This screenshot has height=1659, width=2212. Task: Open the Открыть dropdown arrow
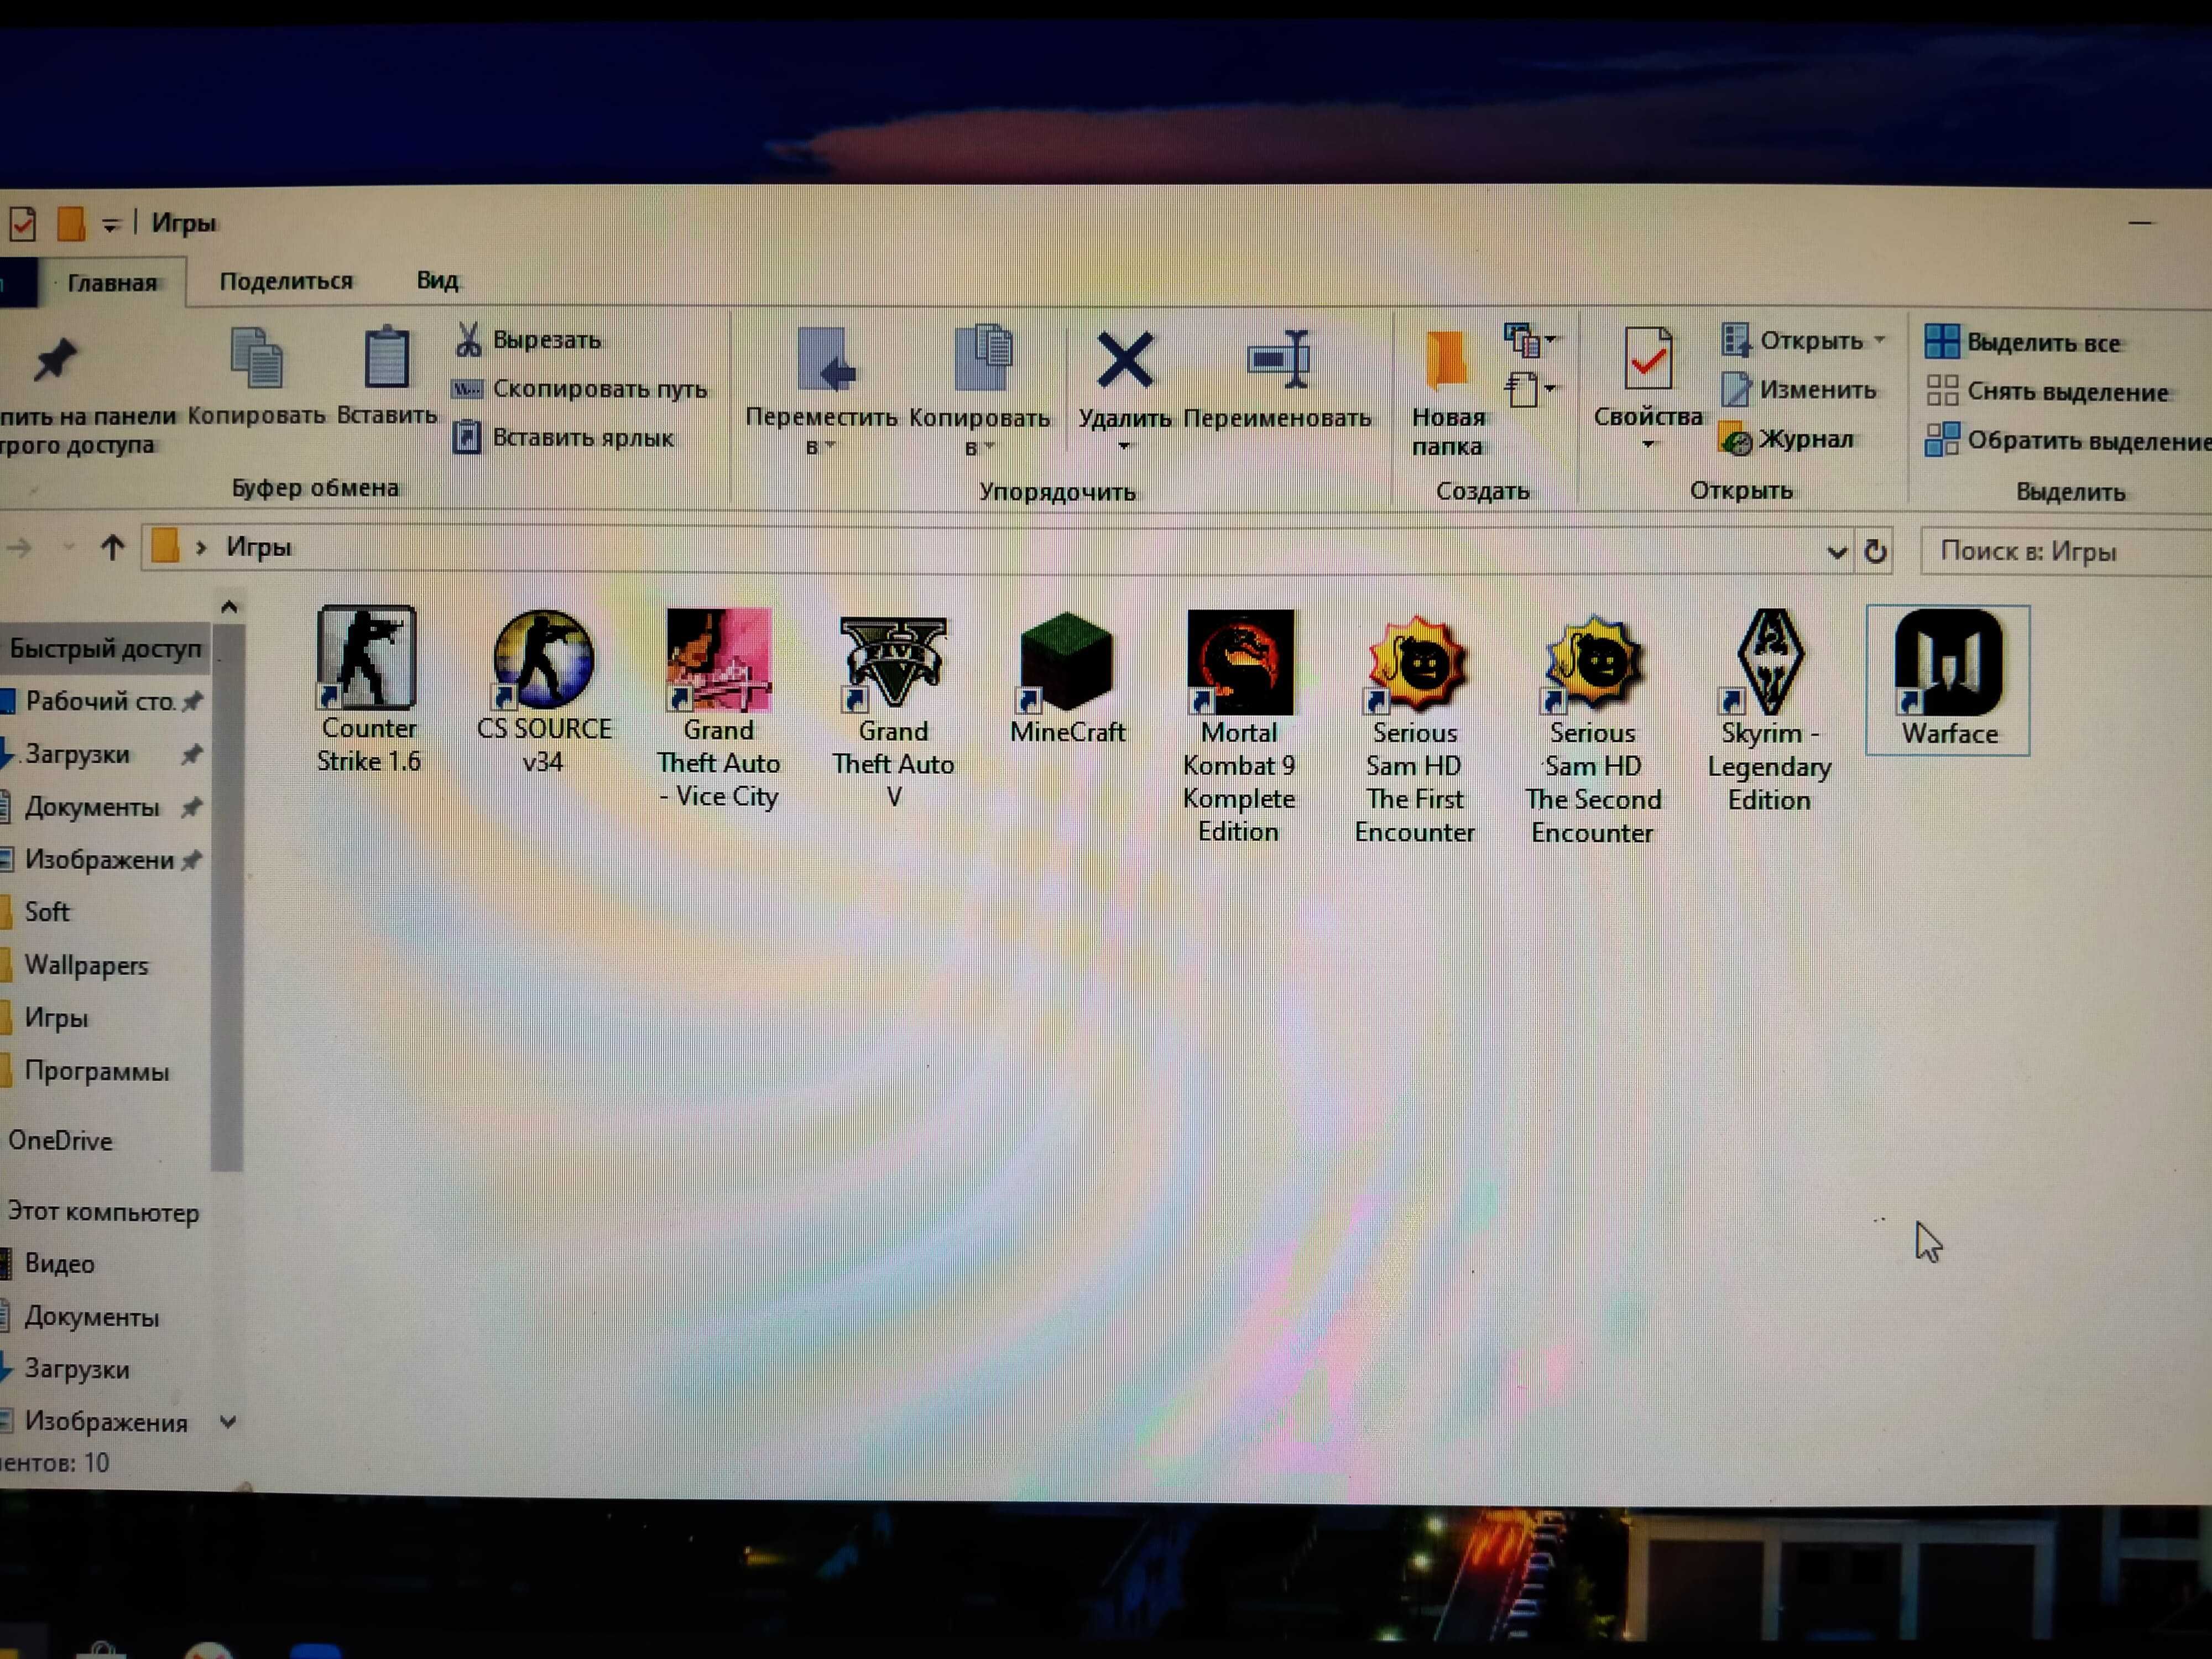click(1879, 340)
